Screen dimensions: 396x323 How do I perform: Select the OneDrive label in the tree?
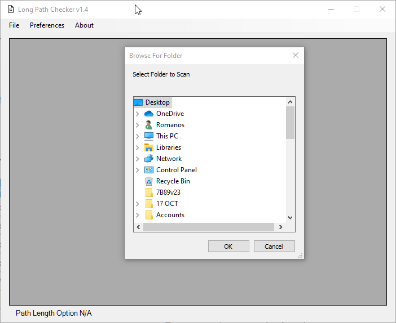coord(170,114)
